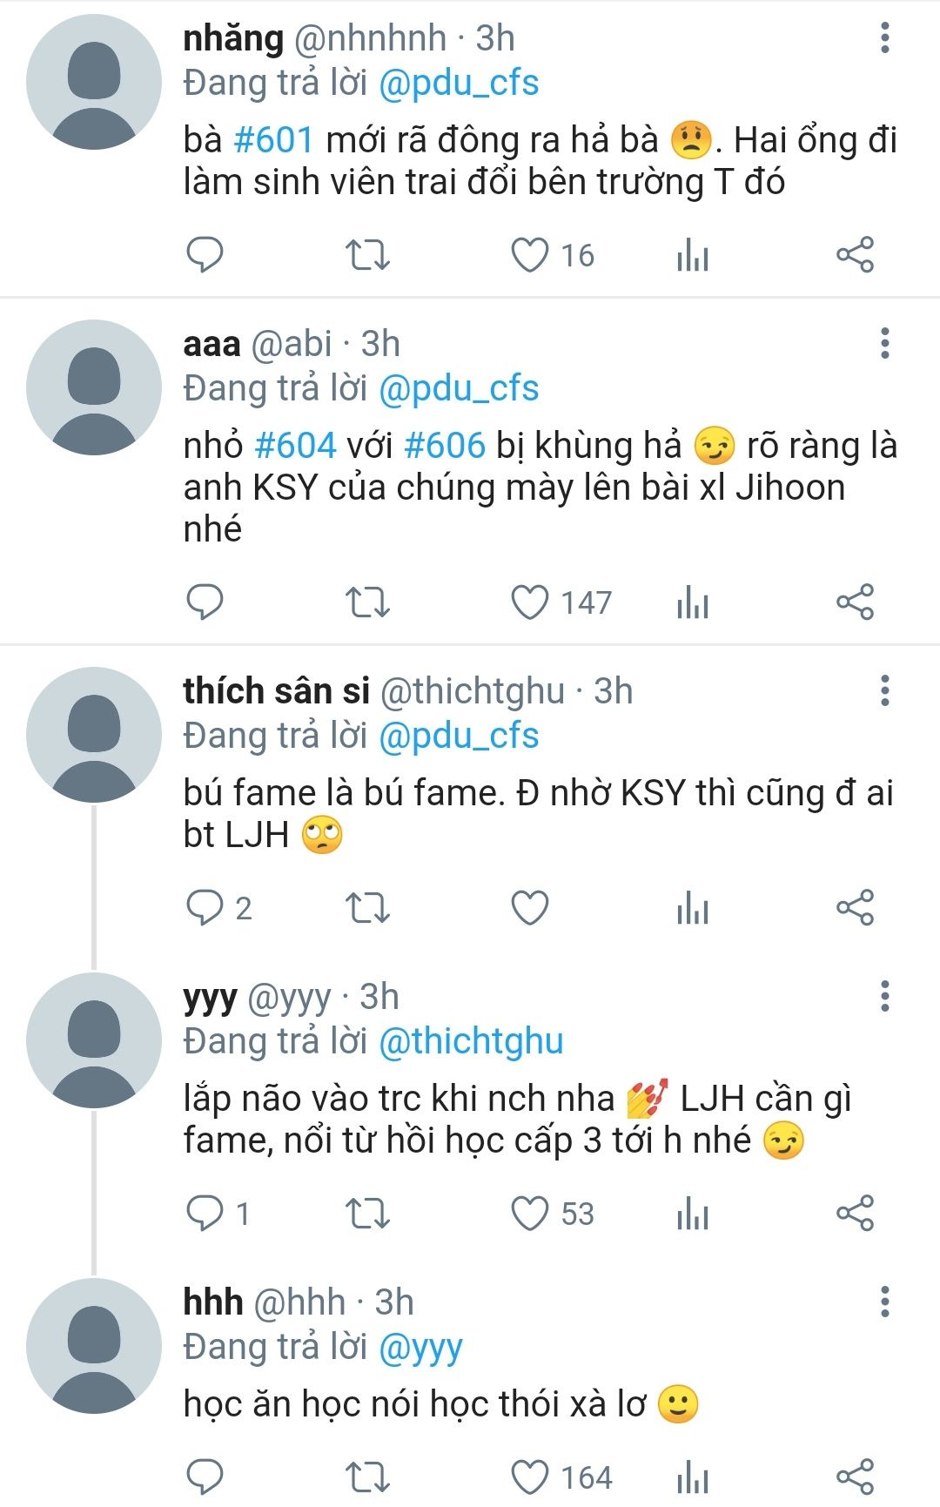Open more options on yyy's reply
The height and width of the screenshot is (1507, 940).
pos(884,997)
